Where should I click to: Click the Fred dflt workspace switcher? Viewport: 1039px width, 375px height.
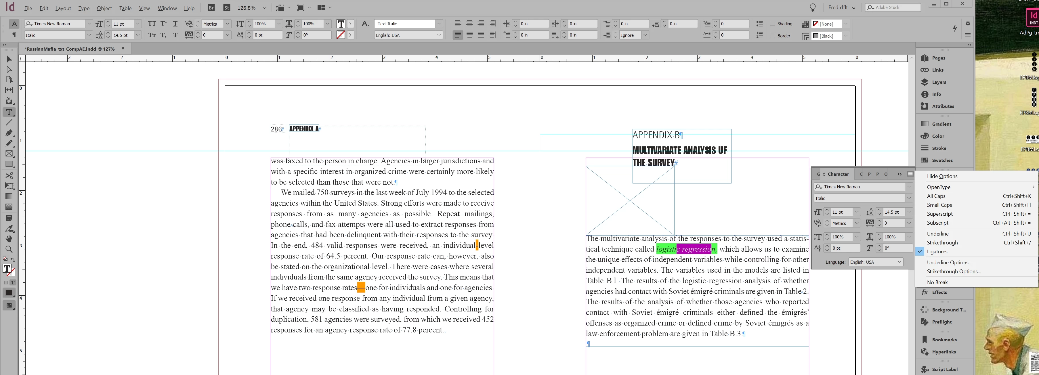(x=842, y=8)
